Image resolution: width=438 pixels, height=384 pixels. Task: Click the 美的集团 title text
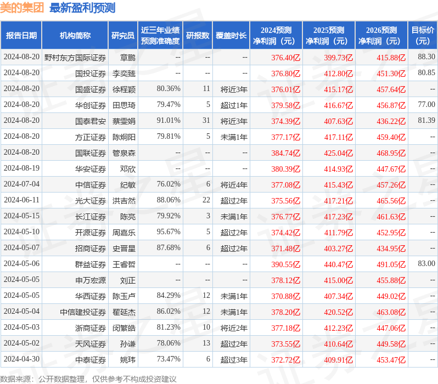22,8
